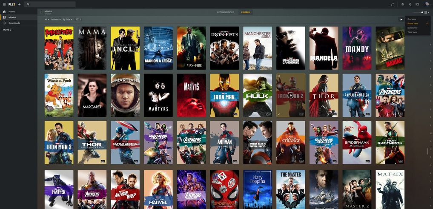Toggle the view mode grid icon dropdown
Screen dimensions: 433x209
tap(426, 12)
